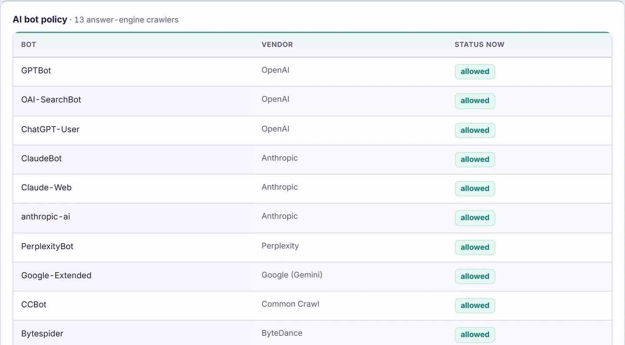Screen dimensions: 625x345
Task: Click the allowed badge for ClaudeBot
Action: (x=475, y=159)
